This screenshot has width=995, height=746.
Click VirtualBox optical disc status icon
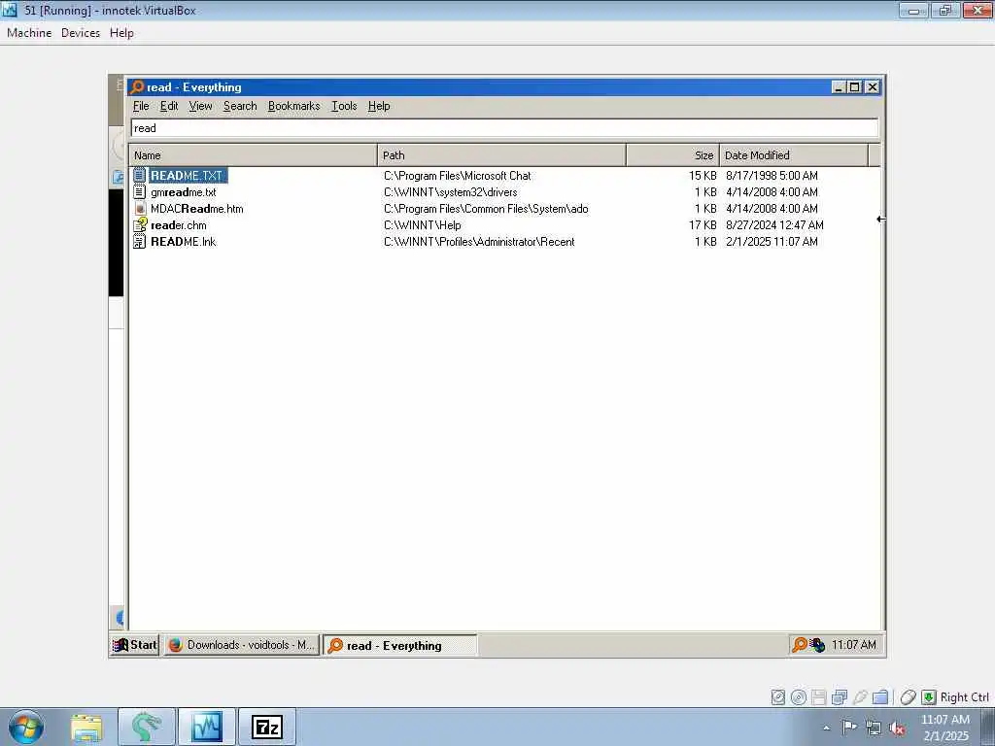click(x=799, y=697)
